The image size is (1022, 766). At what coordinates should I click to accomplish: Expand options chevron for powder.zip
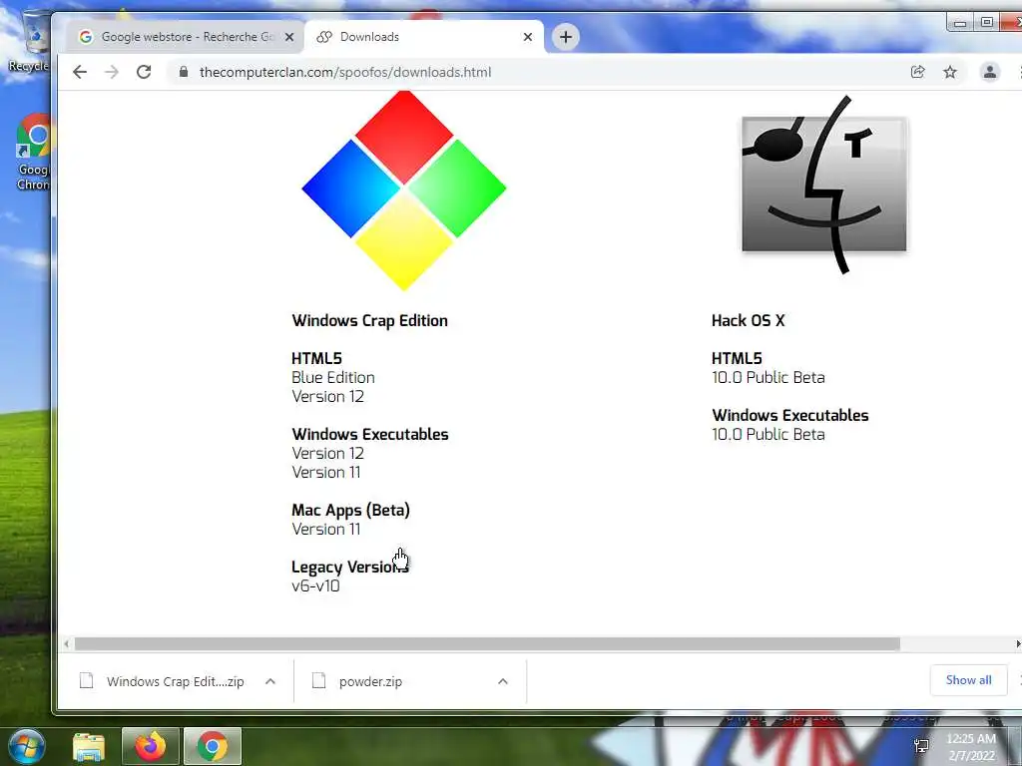(x=503, y=681)
